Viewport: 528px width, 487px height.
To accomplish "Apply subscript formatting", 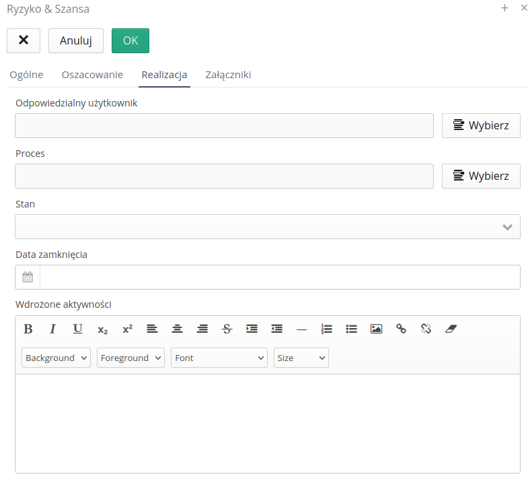I will tap(102, 329).
